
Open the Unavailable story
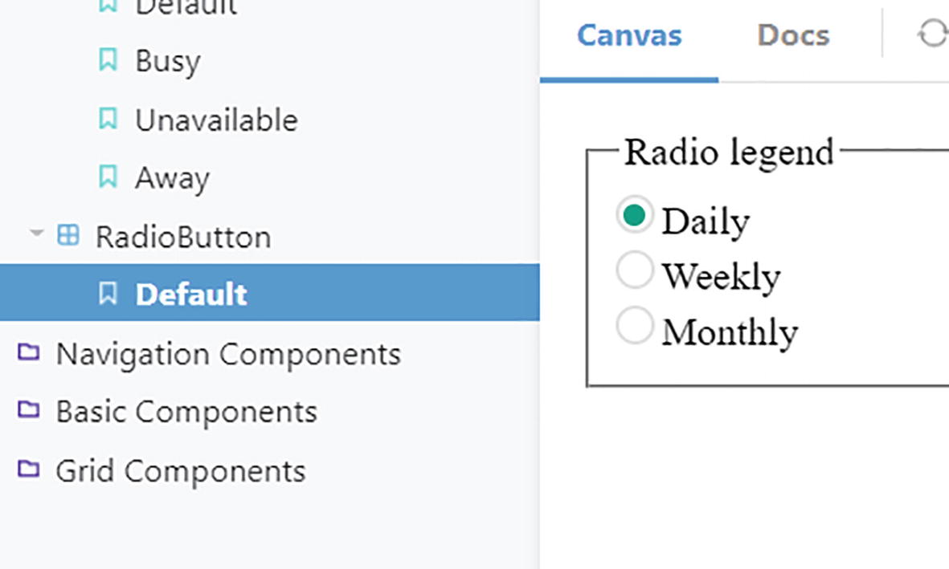click(216, 120)
